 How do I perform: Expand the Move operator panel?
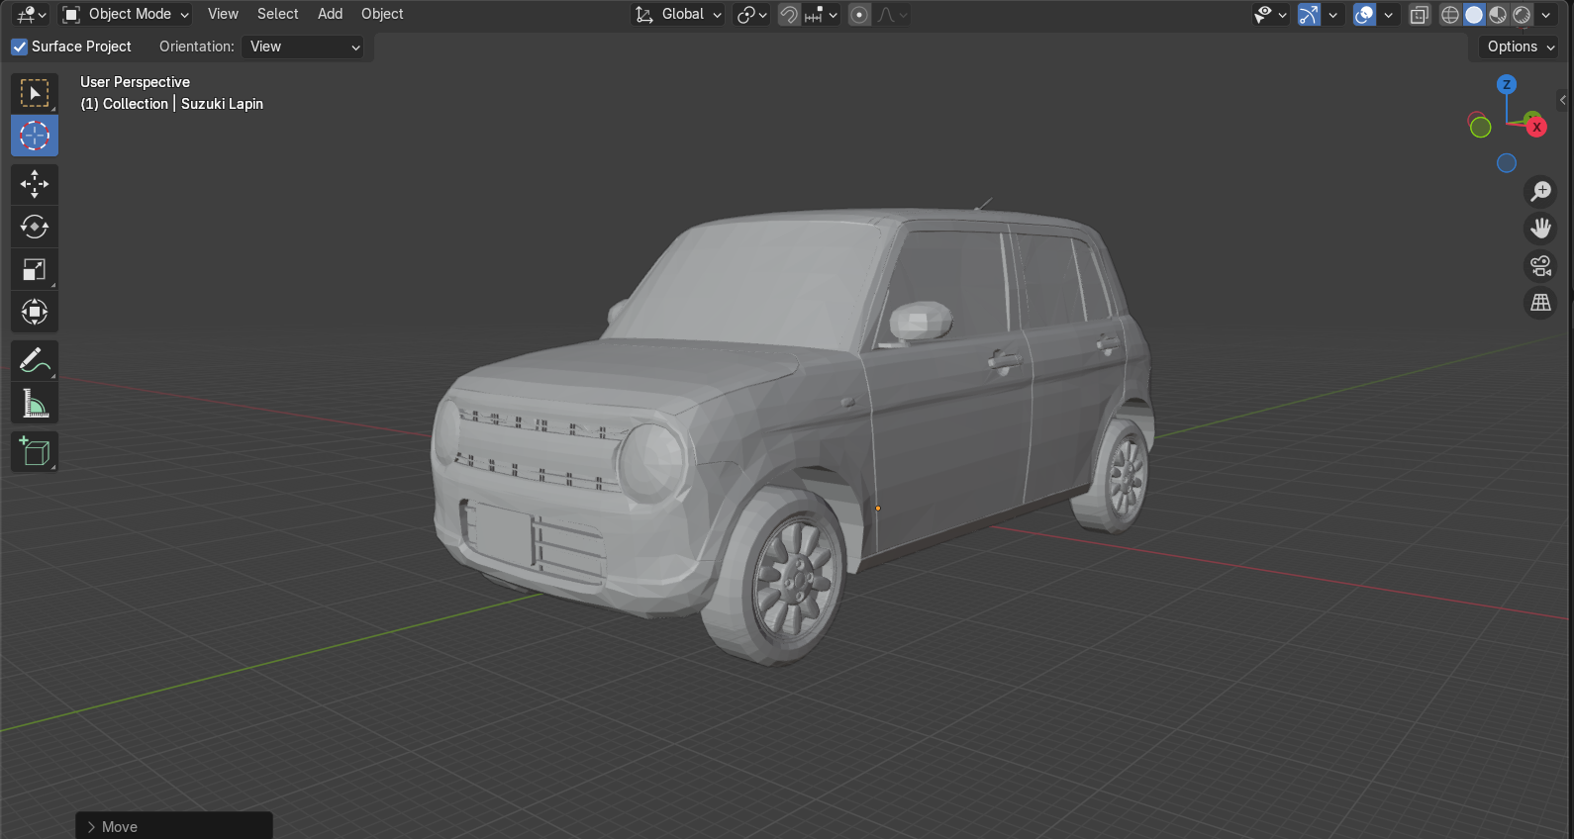point(174,826)
